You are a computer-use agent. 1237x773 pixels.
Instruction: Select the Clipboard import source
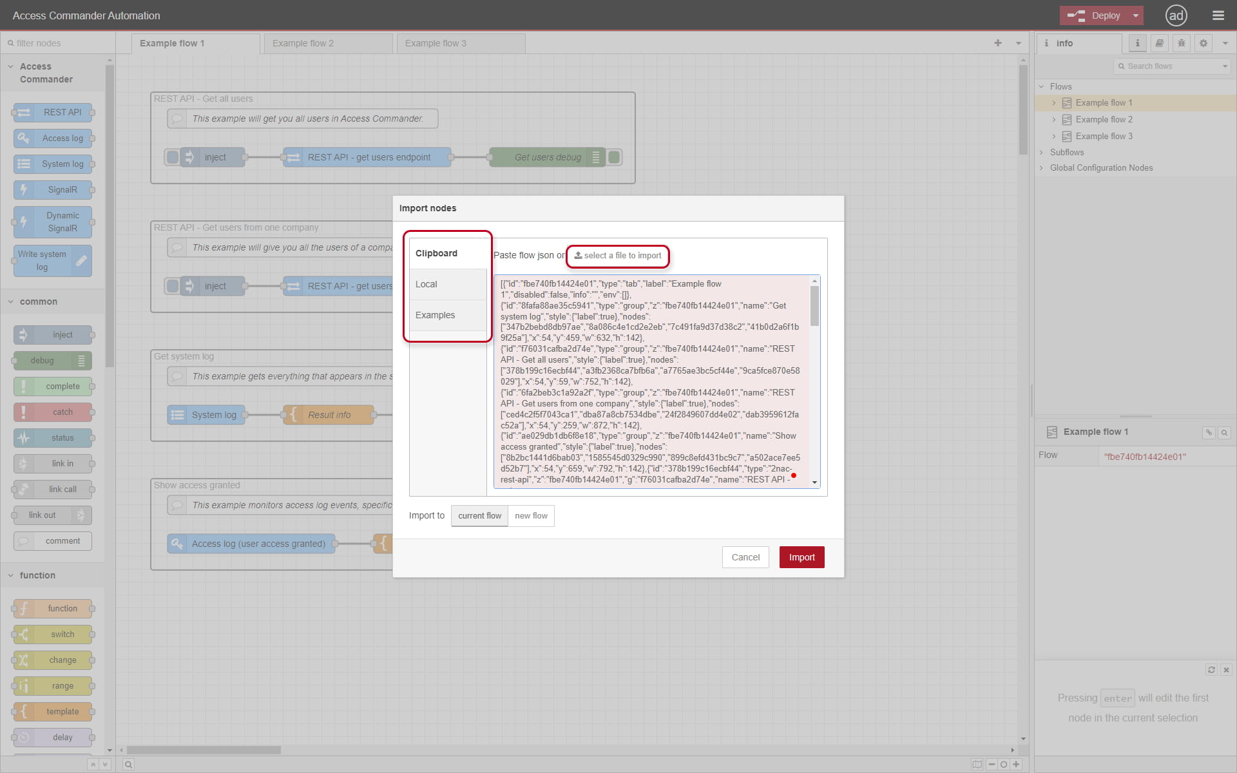pyautogui.click(x=448, y=253)
